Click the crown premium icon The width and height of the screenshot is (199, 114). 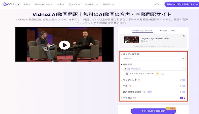pyautogui.click(x=157, y=74)
